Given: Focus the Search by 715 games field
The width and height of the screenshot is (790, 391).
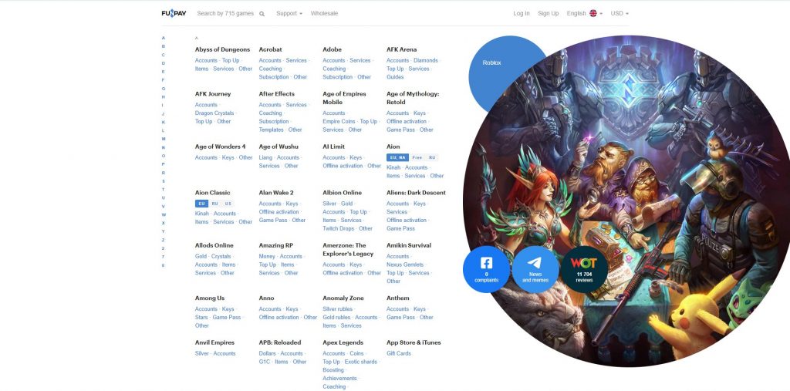Looking at the screenshot, I should pyautogui.click(x=225, y=14).
